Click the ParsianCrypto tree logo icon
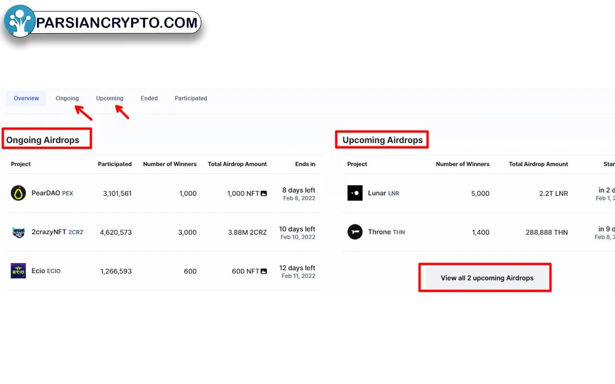The height and width of the screenshot is (384, 615). coord(20,22)
